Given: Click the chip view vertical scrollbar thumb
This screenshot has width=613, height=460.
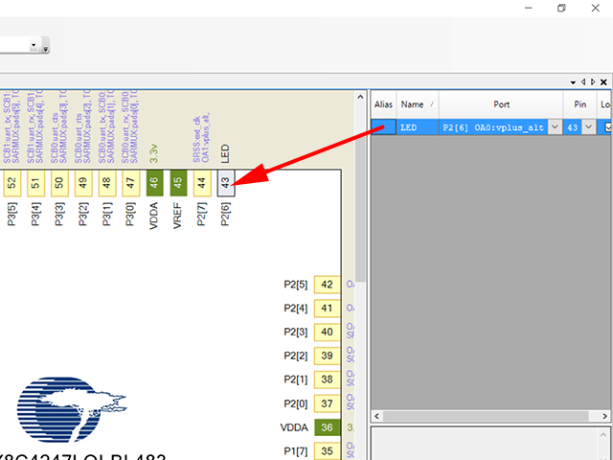Looking at the screenshot, I should coord(360,193).
